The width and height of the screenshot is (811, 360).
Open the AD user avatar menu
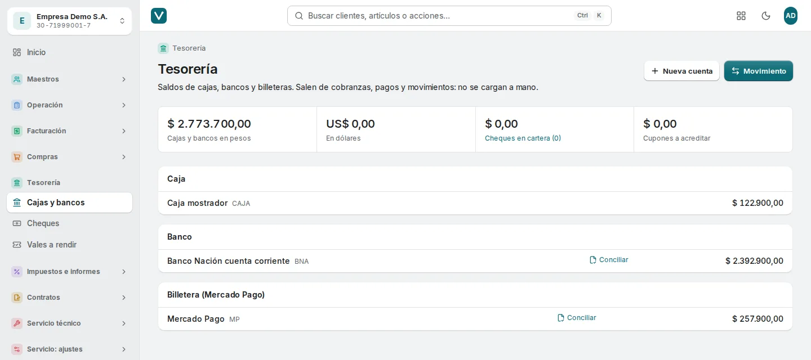tap(791, 16)
